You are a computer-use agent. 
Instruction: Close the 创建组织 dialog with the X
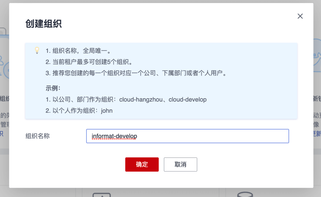tap(300, 16)
